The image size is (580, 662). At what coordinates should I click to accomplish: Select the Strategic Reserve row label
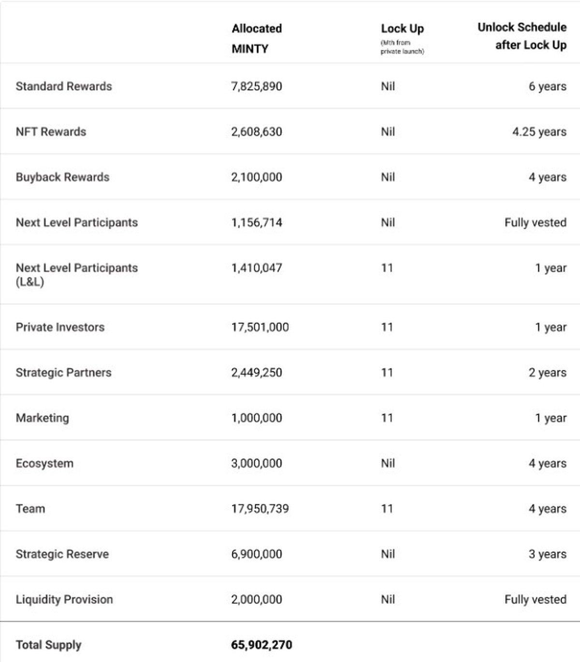(x=62, y=554)
